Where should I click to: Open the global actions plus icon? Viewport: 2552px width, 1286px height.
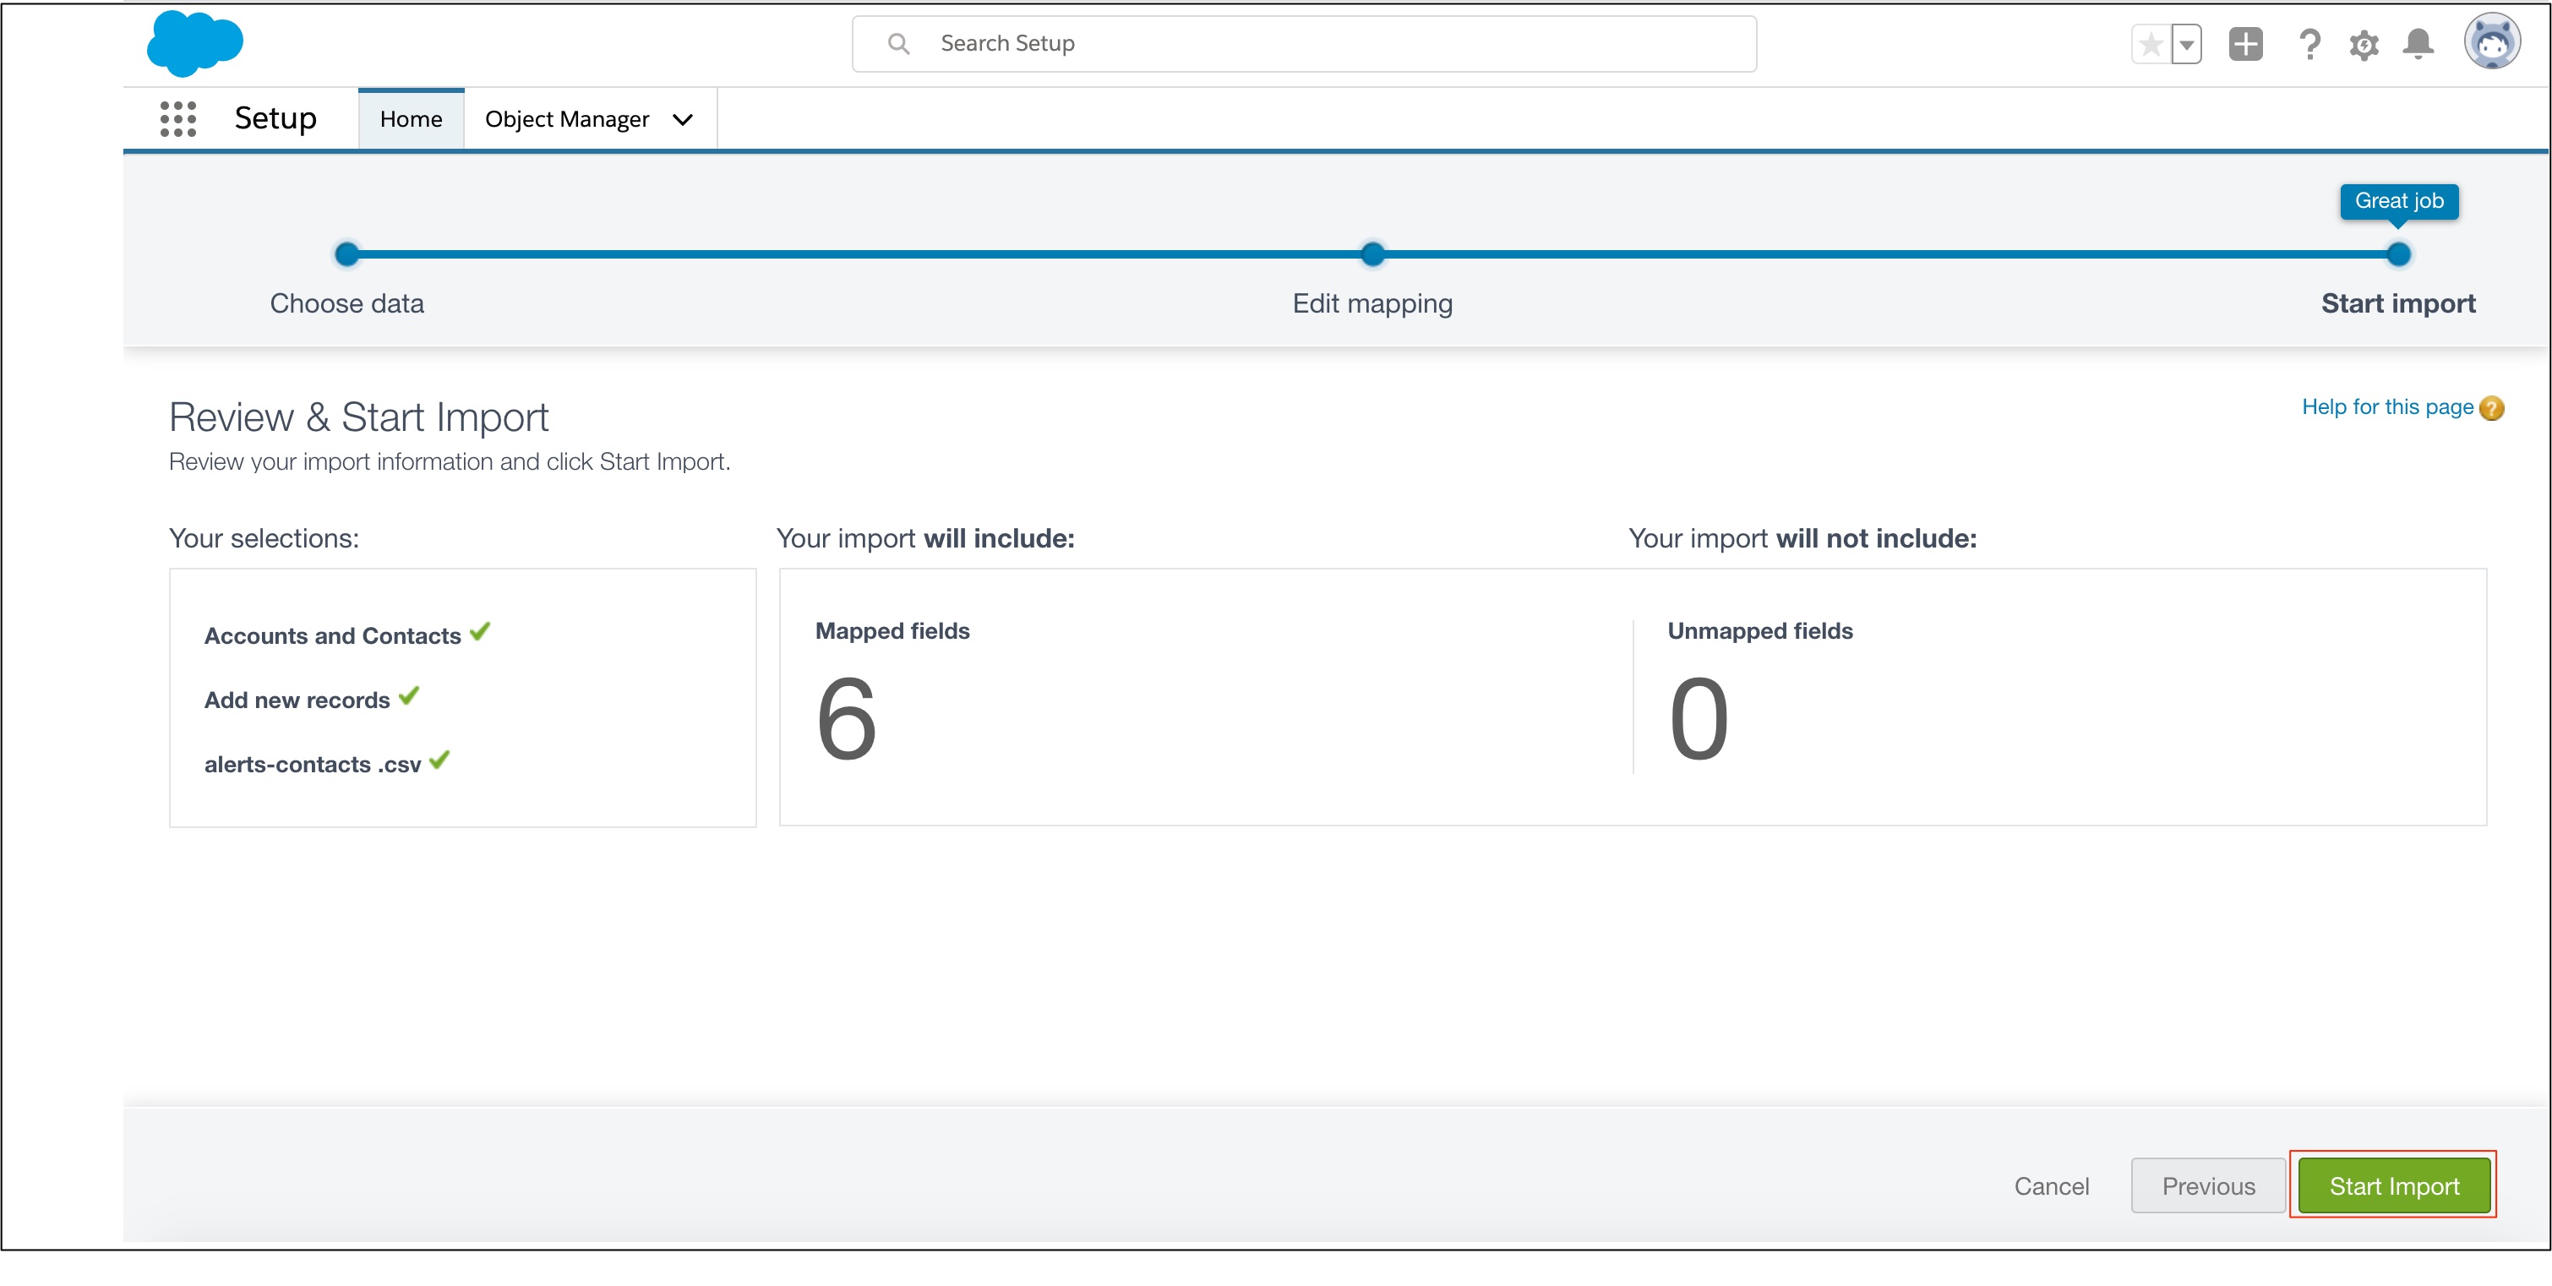click(2245, 45)
